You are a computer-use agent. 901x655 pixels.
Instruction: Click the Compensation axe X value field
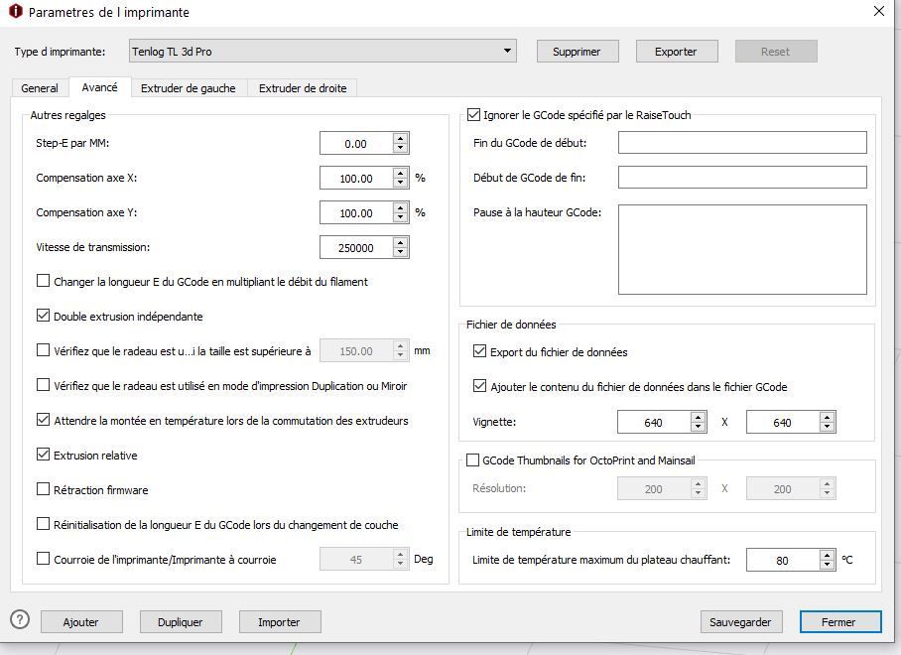356,178
